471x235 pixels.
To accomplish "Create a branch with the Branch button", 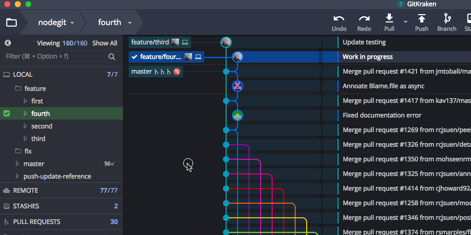I will [x=447, y=23].
